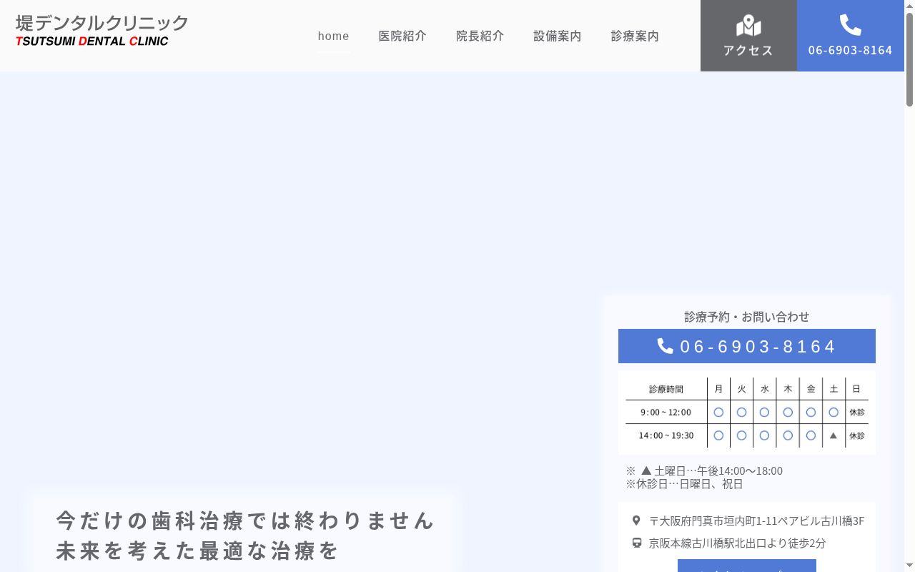The image size is (915, 572).
Task: Click the note ▲土曜日…午後14:00〜18:00
Action: pos(704,470)
